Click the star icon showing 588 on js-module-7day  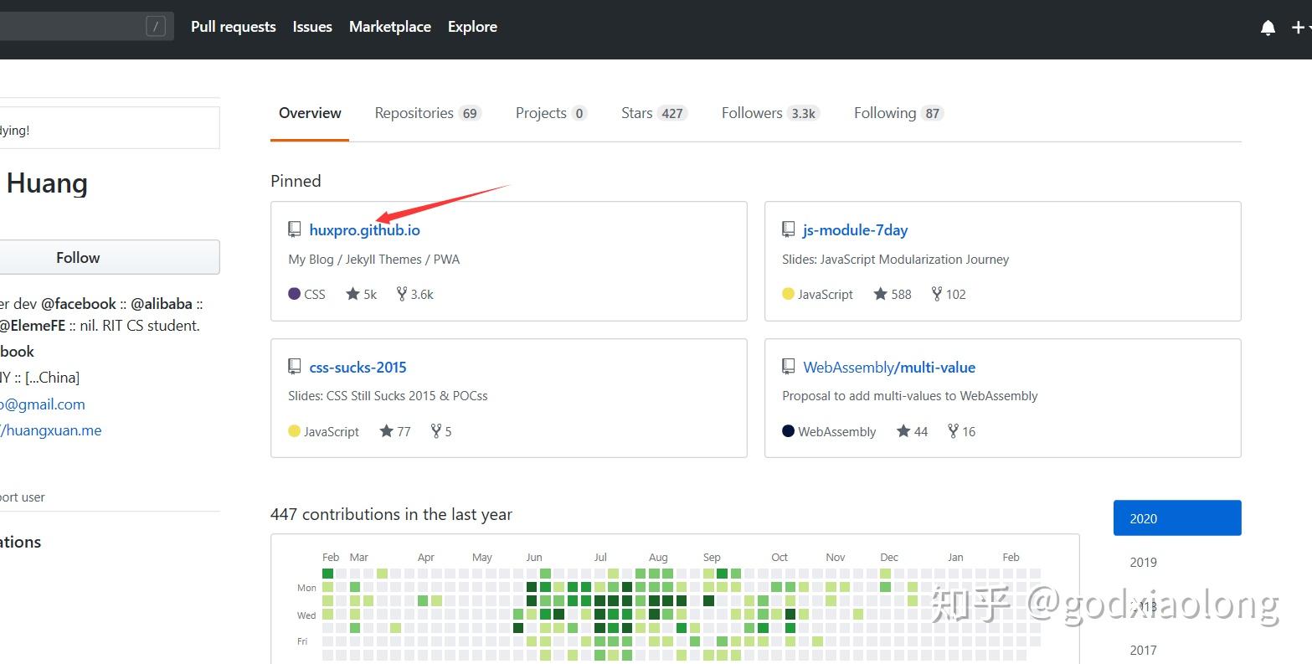(x=882, y=293)
